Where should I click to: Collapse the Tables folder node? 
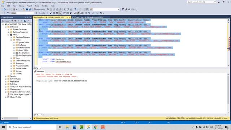11,40
